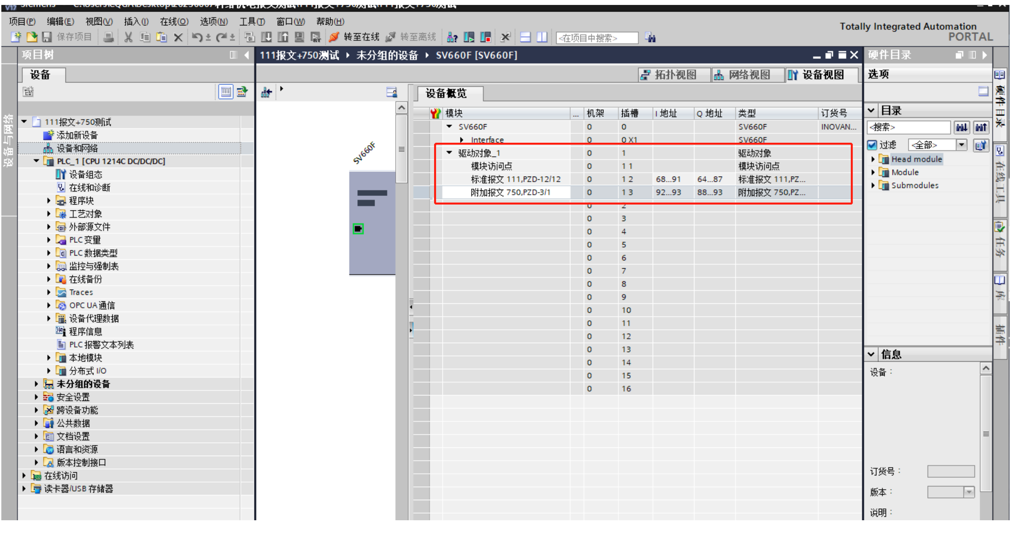Upload from device toolbar icon

pos(283,37)
